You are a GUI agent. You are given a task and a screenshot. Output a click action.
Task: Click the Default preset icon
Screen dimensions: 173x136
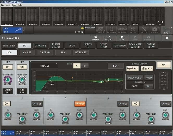click(109, 38)
